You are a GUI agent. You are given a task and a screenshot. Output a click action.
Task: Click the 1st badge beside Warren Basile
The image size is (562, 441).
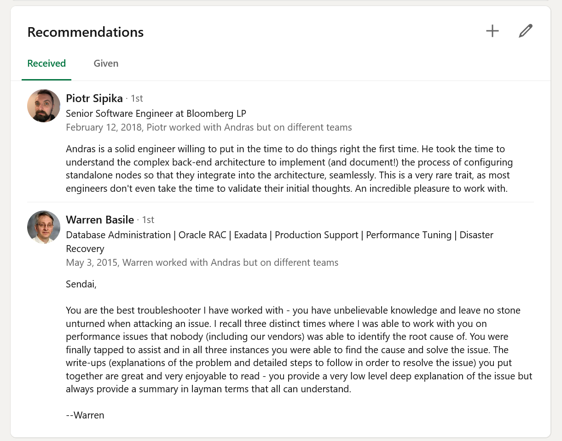148,220
